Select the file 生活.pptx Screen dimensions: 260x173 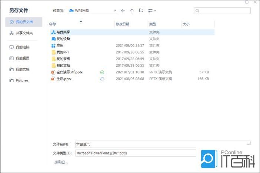click(x=132, y=79)
